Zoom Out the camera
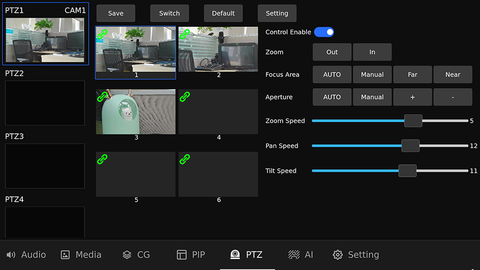This screenshot has height=270, width=480. tap(332, 52)
